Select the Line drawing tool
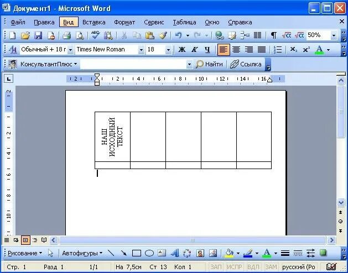This screenshot has width=348, height=273. pos(111,253)
